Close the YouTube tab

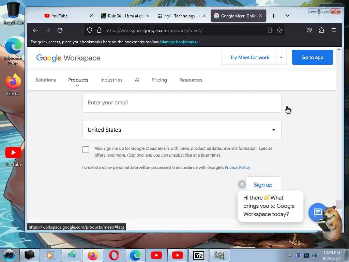coord(91,16)
